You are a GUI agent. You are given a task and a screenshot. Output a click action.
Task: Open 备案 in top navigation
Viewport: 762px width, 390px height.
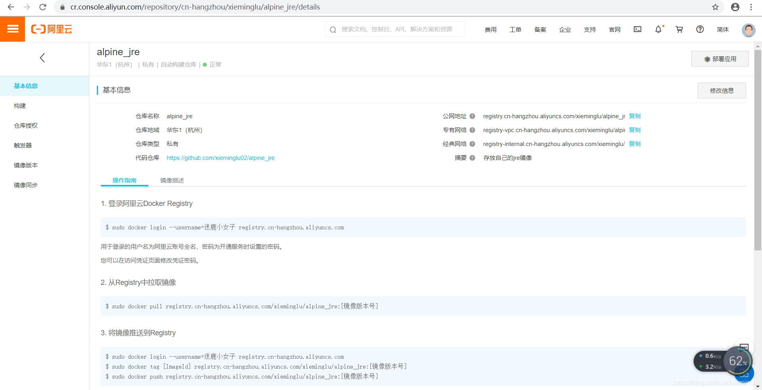(540, 29)
